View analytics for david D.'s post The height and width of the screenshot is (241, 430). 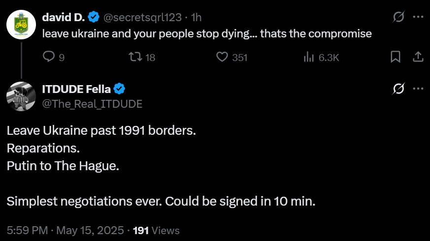(x=309, y=57)
